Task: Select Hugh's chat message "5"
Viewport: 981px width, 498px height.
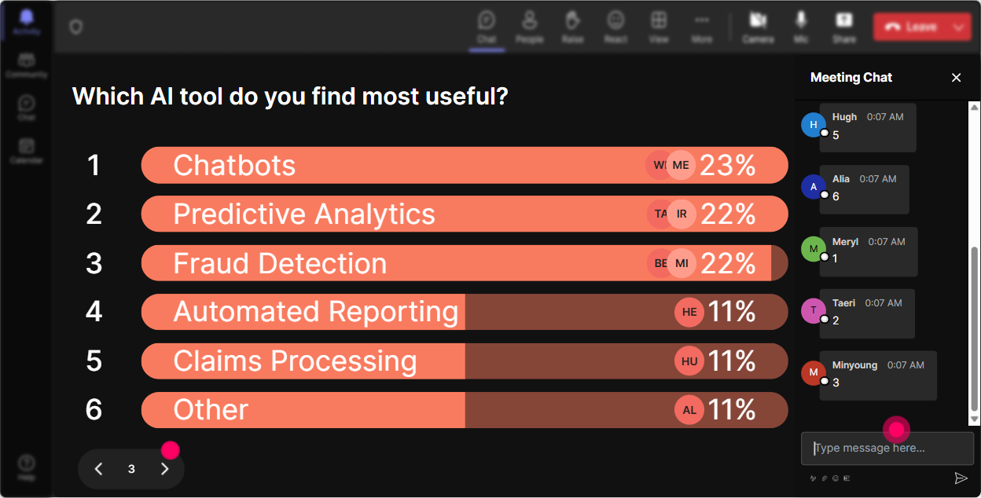Action: [x=868, y=127]
